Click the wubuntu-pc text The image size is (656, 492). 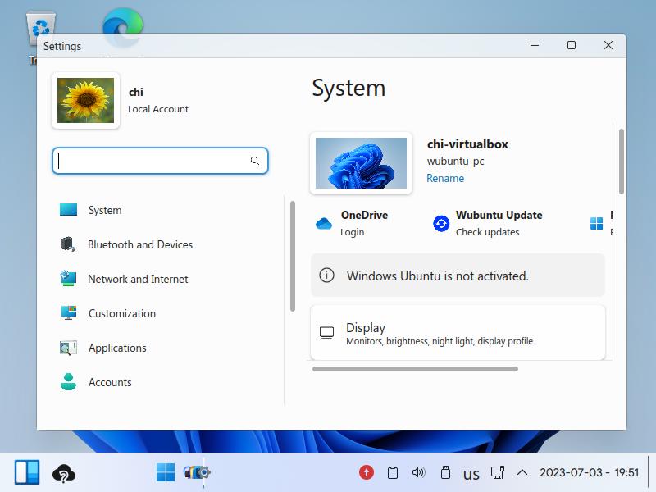(x=455, y=161)
